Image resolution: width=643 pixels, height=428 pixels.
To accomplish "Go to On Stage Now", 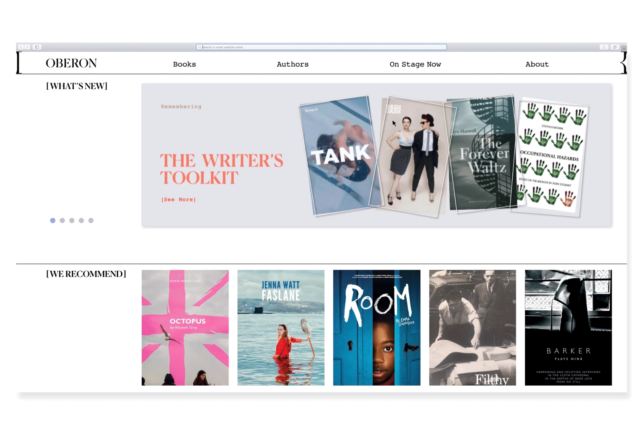I will click(x=415, y=64).
